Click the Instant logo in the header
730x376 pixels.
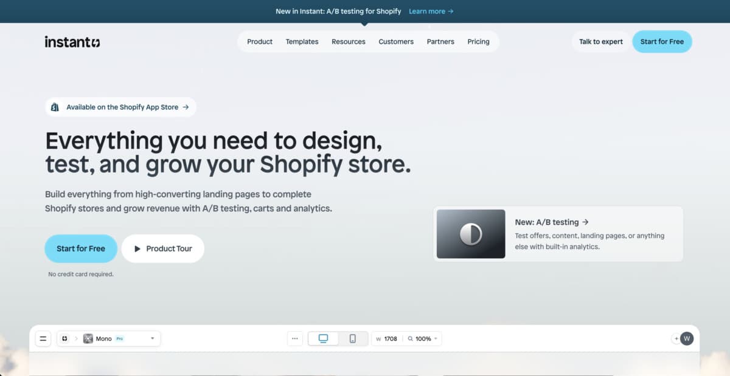tap(72, 42)
